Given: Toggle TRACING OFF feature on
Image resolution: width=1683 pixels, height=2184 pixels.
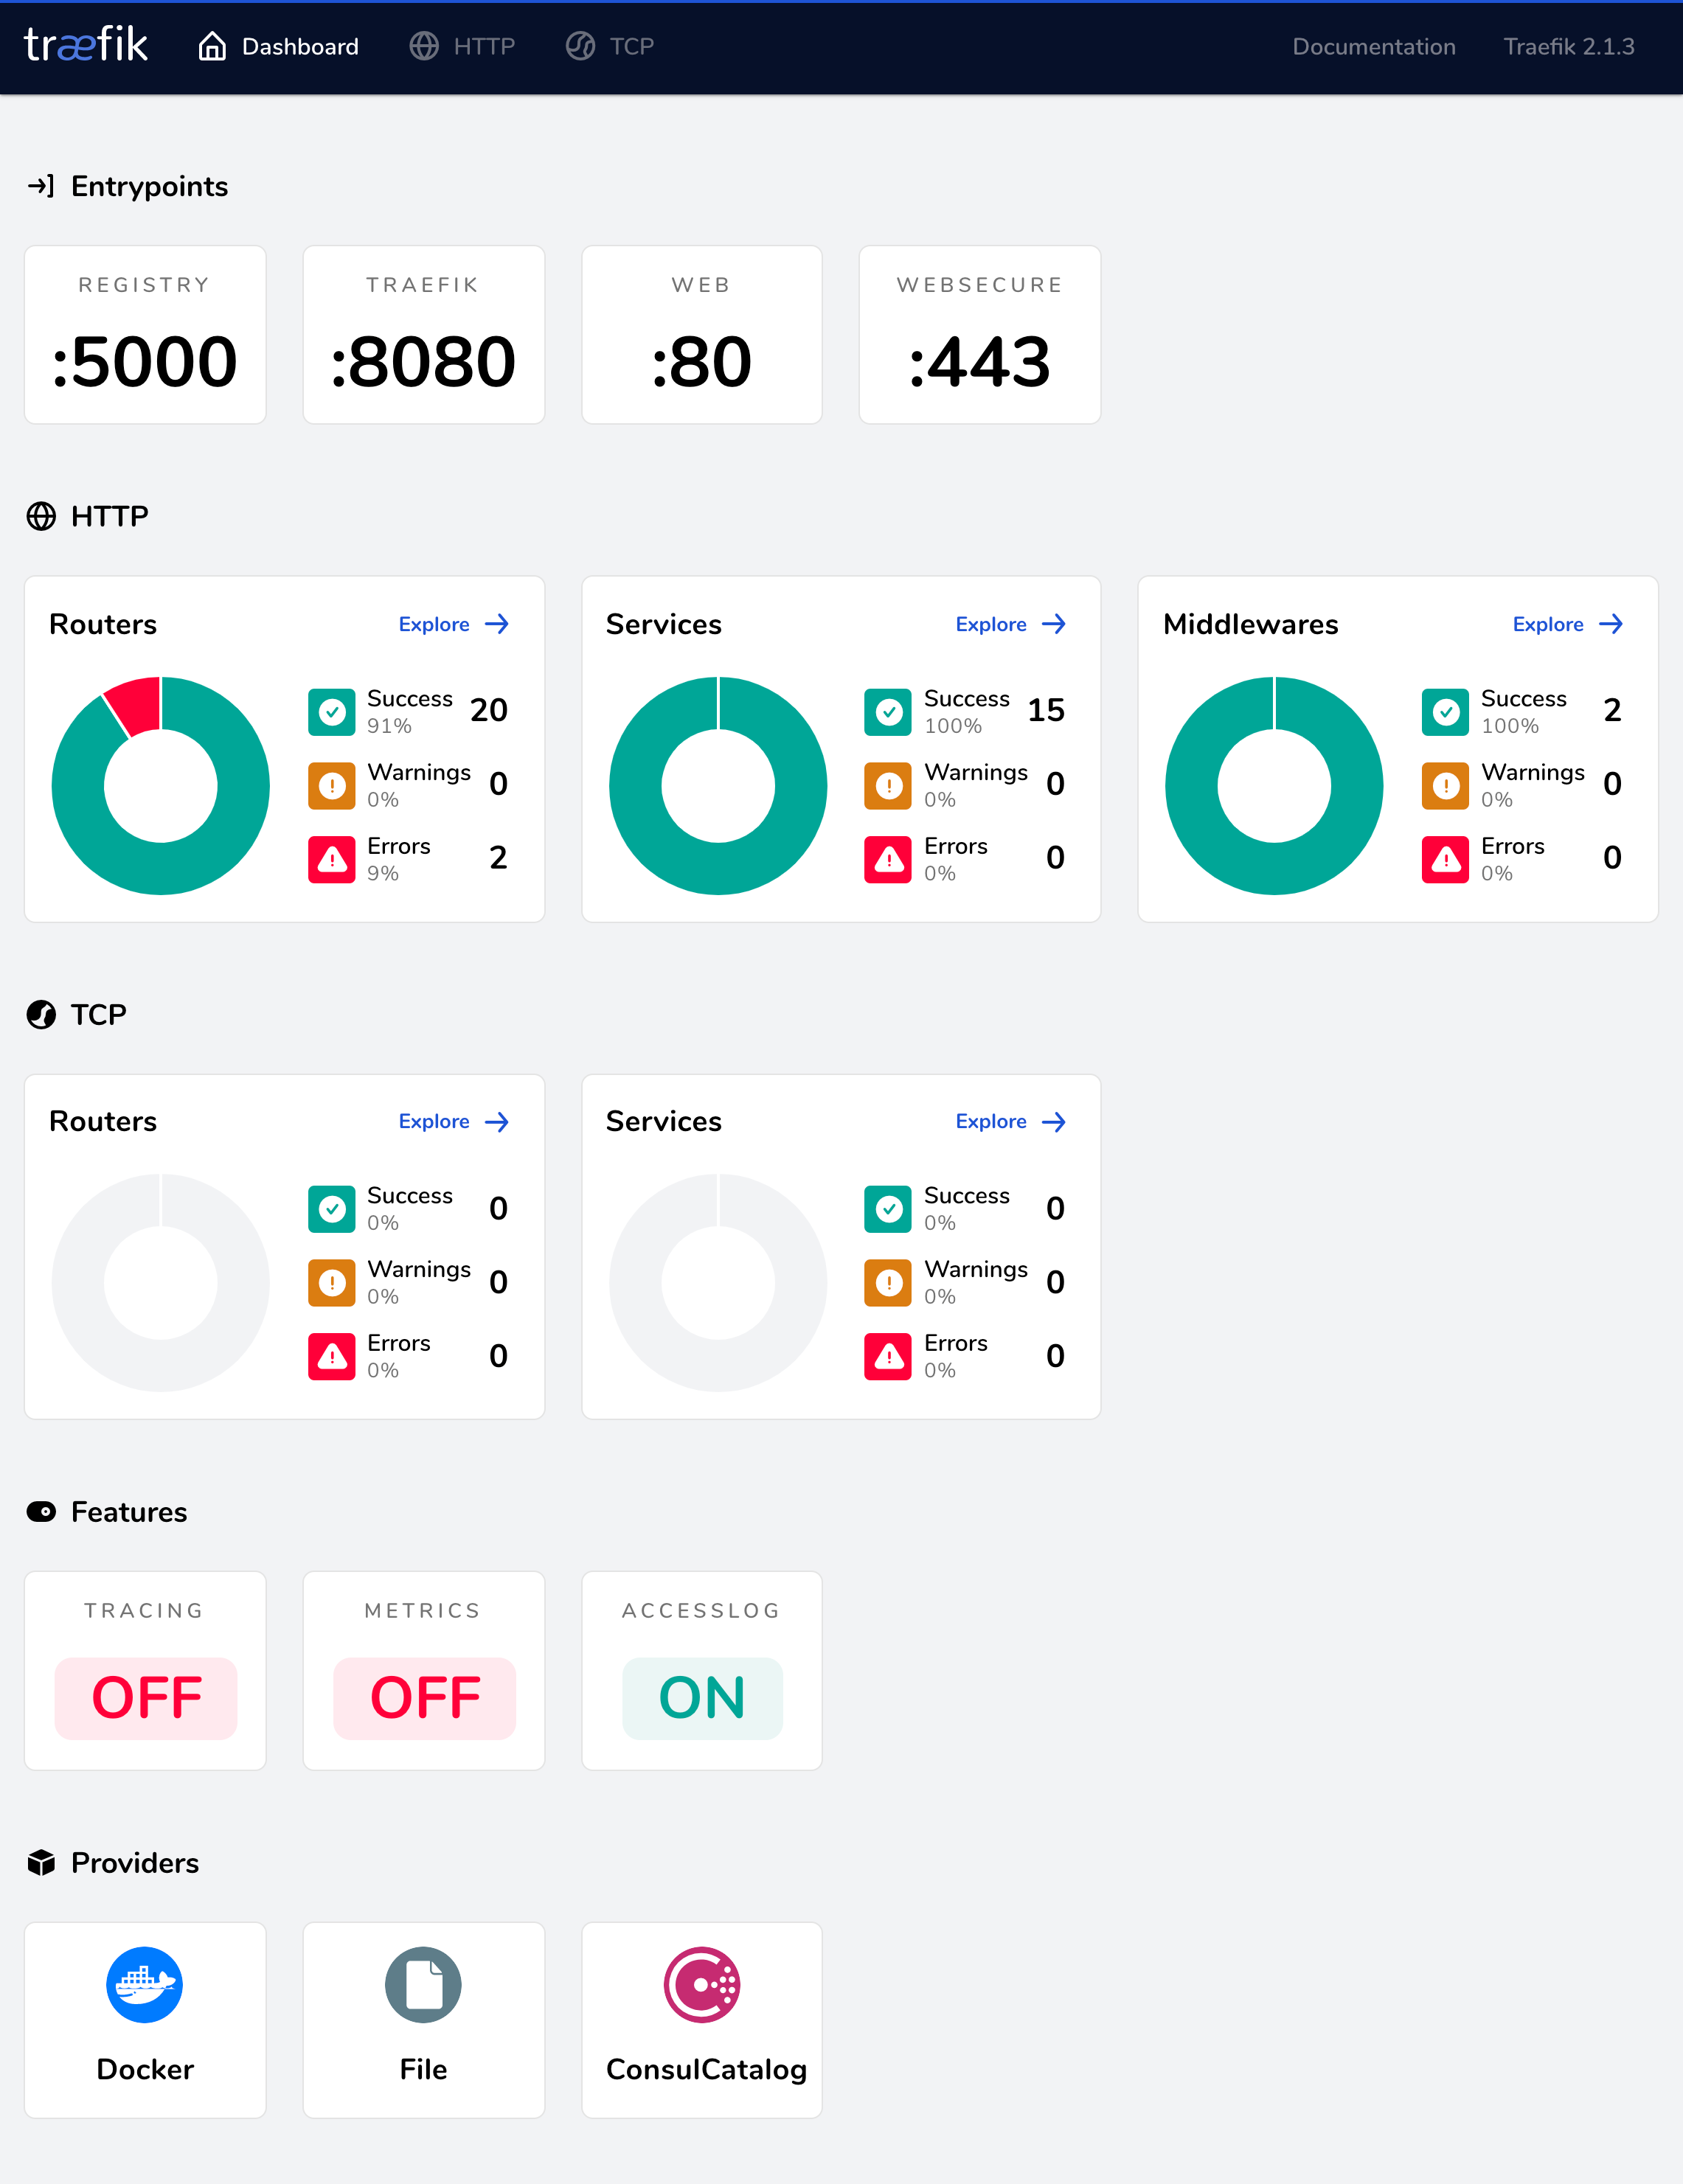Looking at the screenshot, I should click(x=145, y=1697).
